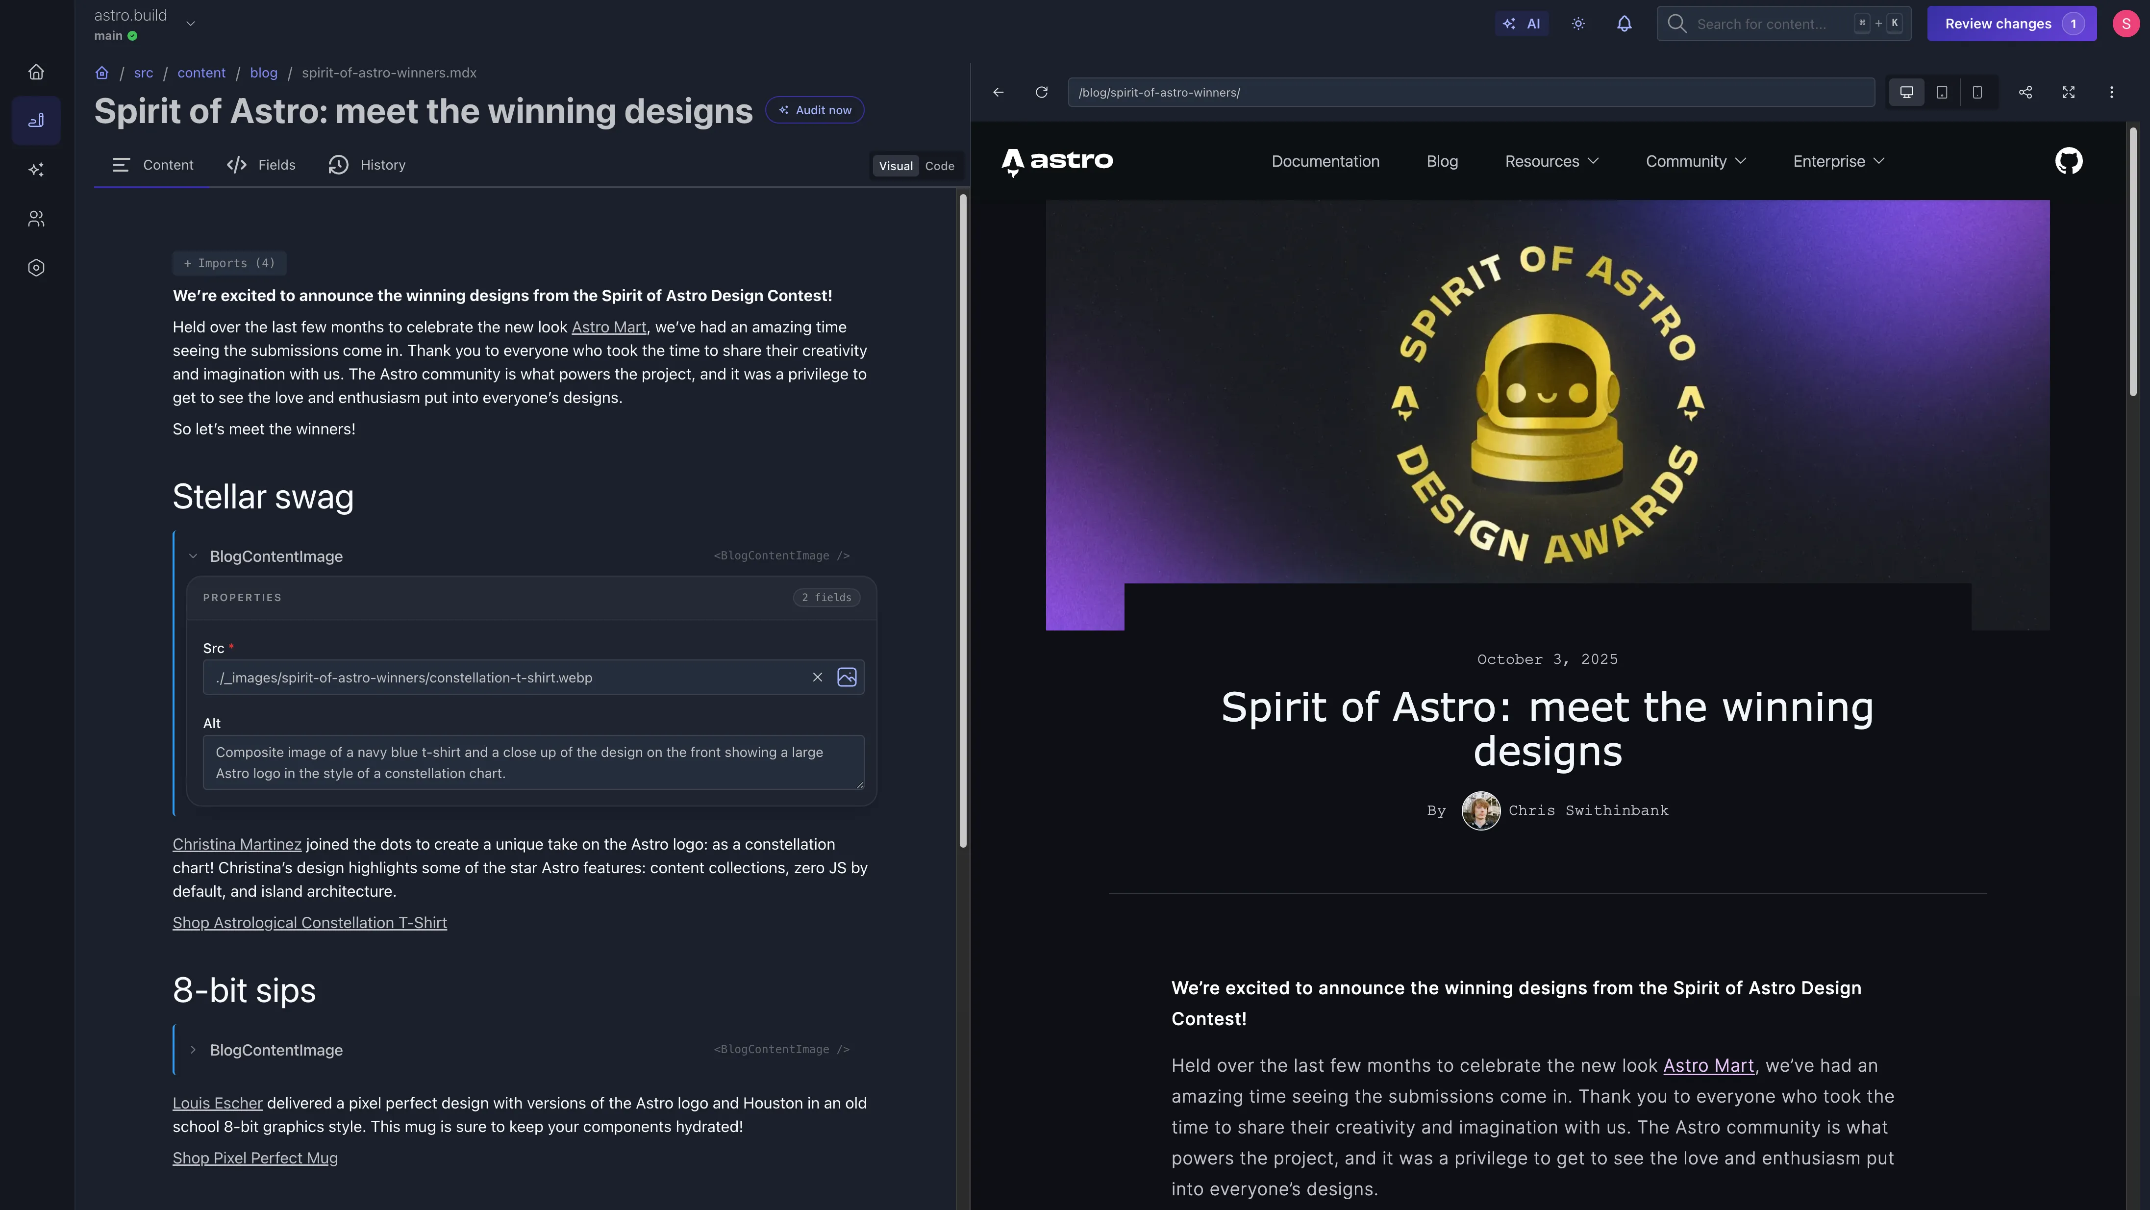Open the GitHub icon in preview
The width and height of the screenshot is (2150, 1210).
click(x=2068, y=161)
